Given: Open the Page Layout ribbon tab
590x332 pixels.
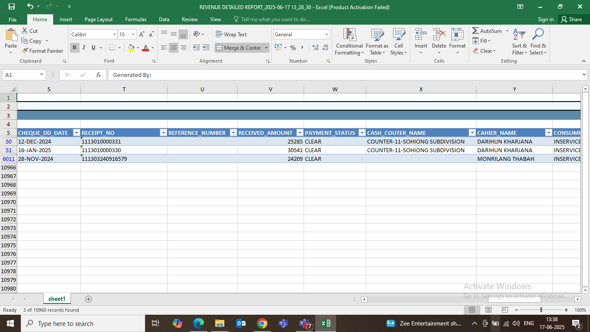Looking at the screenshot, I should pos(98,19).
